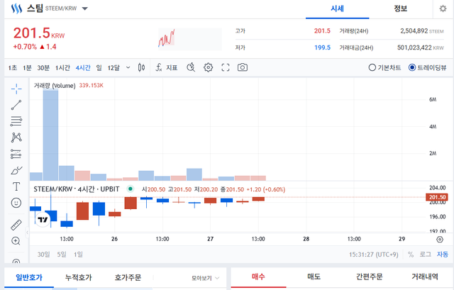Screen dimensions: 454x290
Task: Switch to the 시세 tab
Action: click(338, 9)
